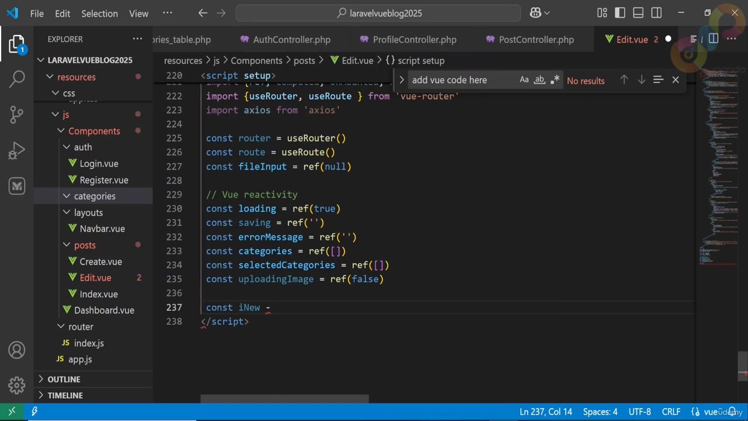Go forward with the right arrow
The width and height of the screenshot is (748, 421).
[221, 13]
